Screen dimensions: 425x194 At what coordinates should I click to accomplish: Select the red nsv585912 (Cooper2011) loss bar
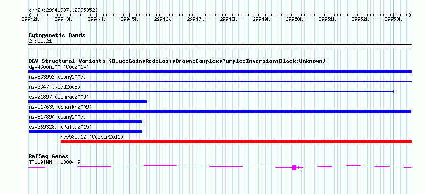[236, 142]
